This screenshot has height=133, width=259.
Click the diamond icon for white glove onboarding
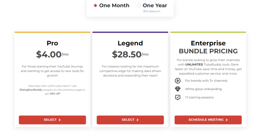[178, 89]
